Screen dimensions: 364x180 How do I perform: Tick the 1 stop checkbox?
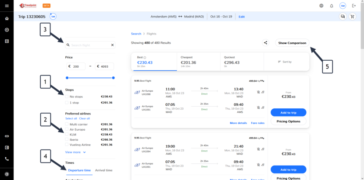[x=67, y=103]
